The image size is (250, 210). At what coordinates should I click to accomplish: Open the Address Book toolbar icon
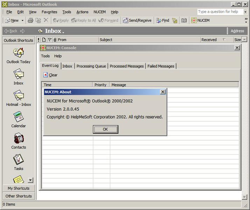click(184, 20)
